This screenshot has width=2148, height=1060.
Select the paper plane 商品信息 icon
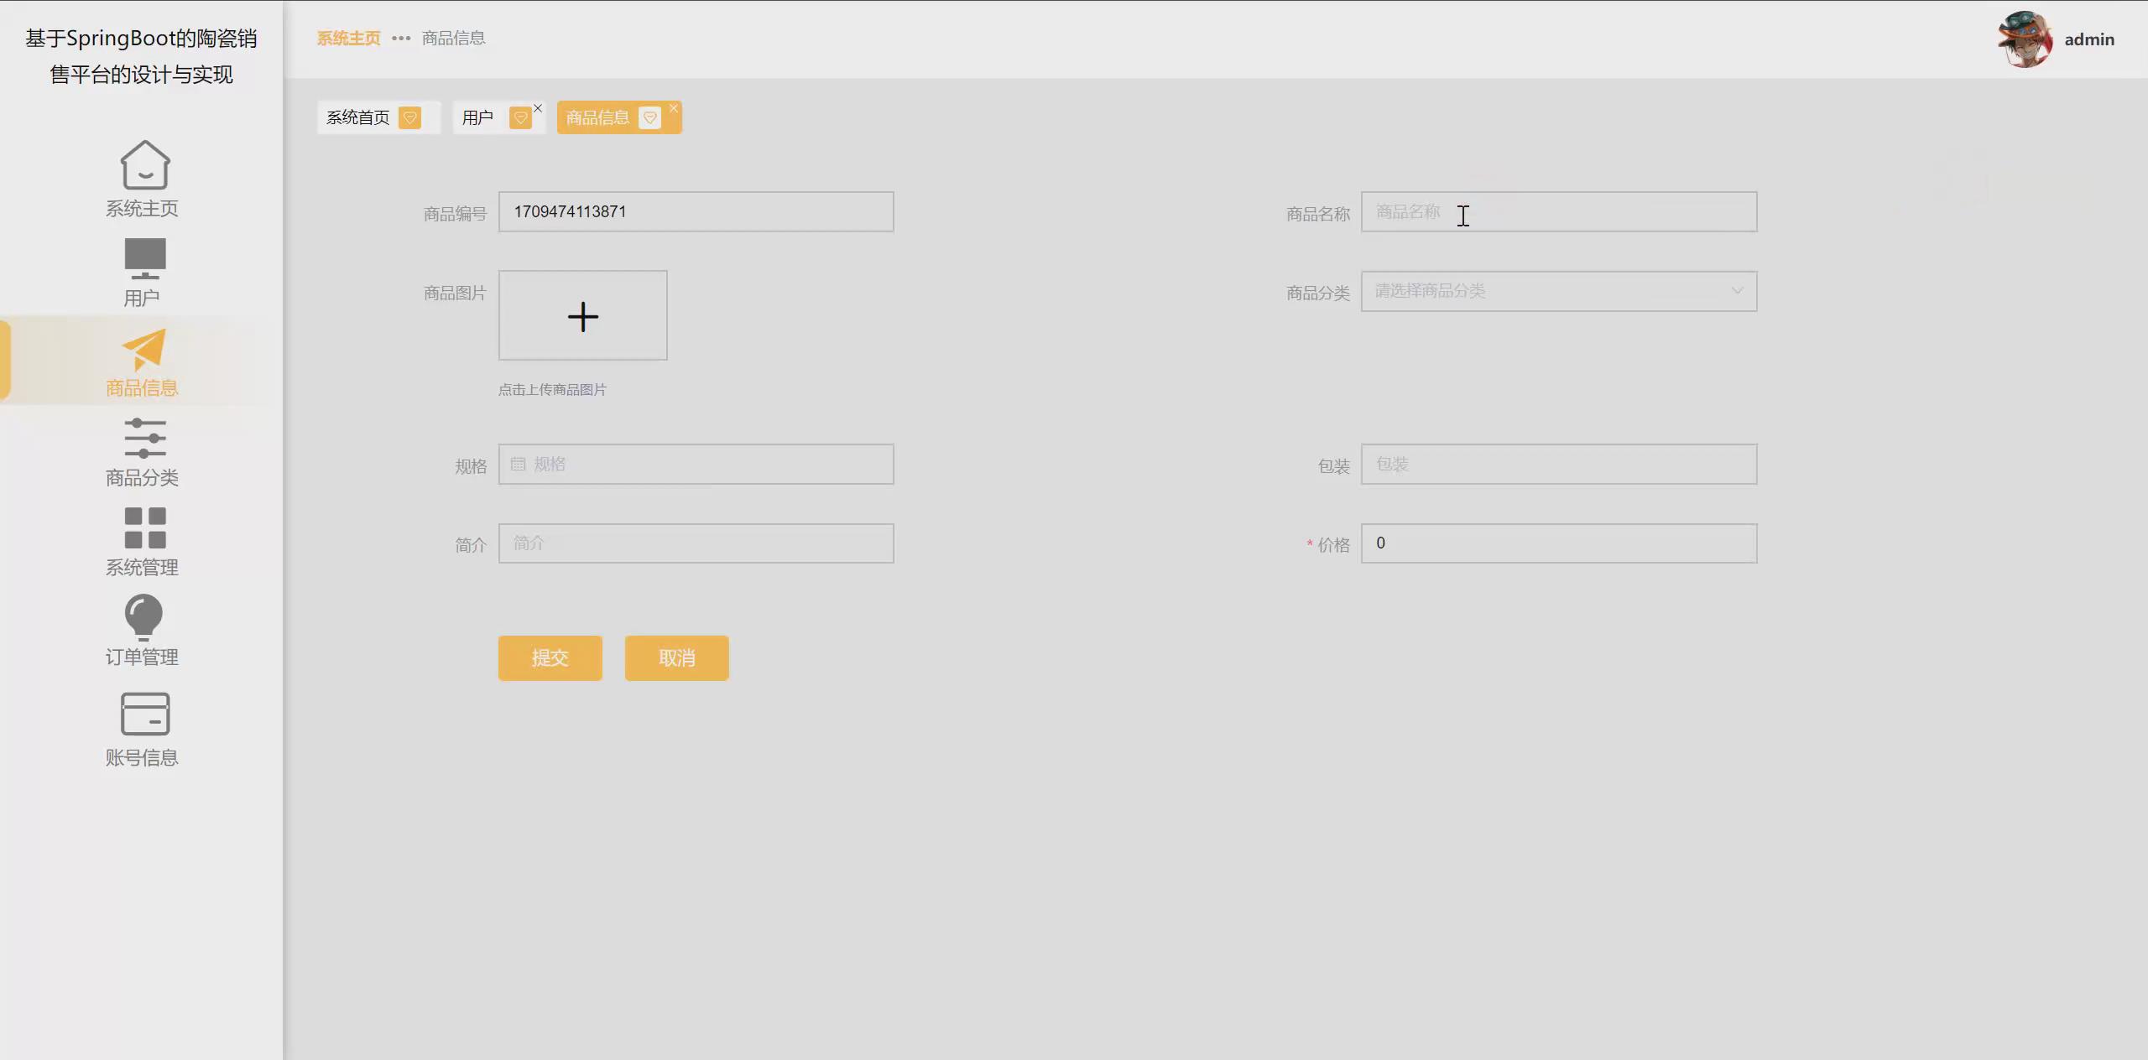(144, 349)
